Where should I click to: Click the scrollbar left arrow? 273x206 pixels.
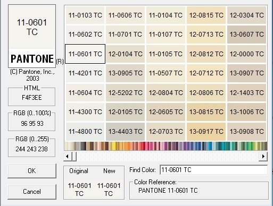pyautogui.click(x=68, y=157)
